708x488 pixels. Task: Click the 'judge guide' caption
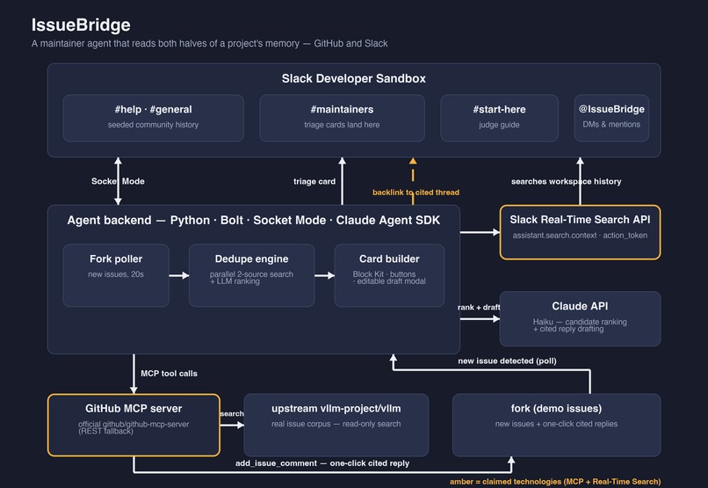pos(499,125)
